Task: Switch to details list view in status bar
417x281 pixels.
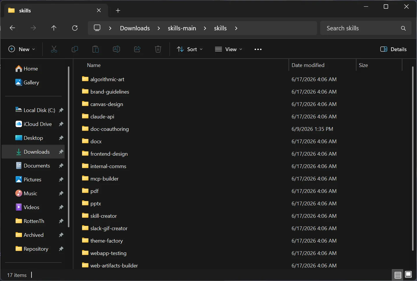Action: click(x=398, y=275)
